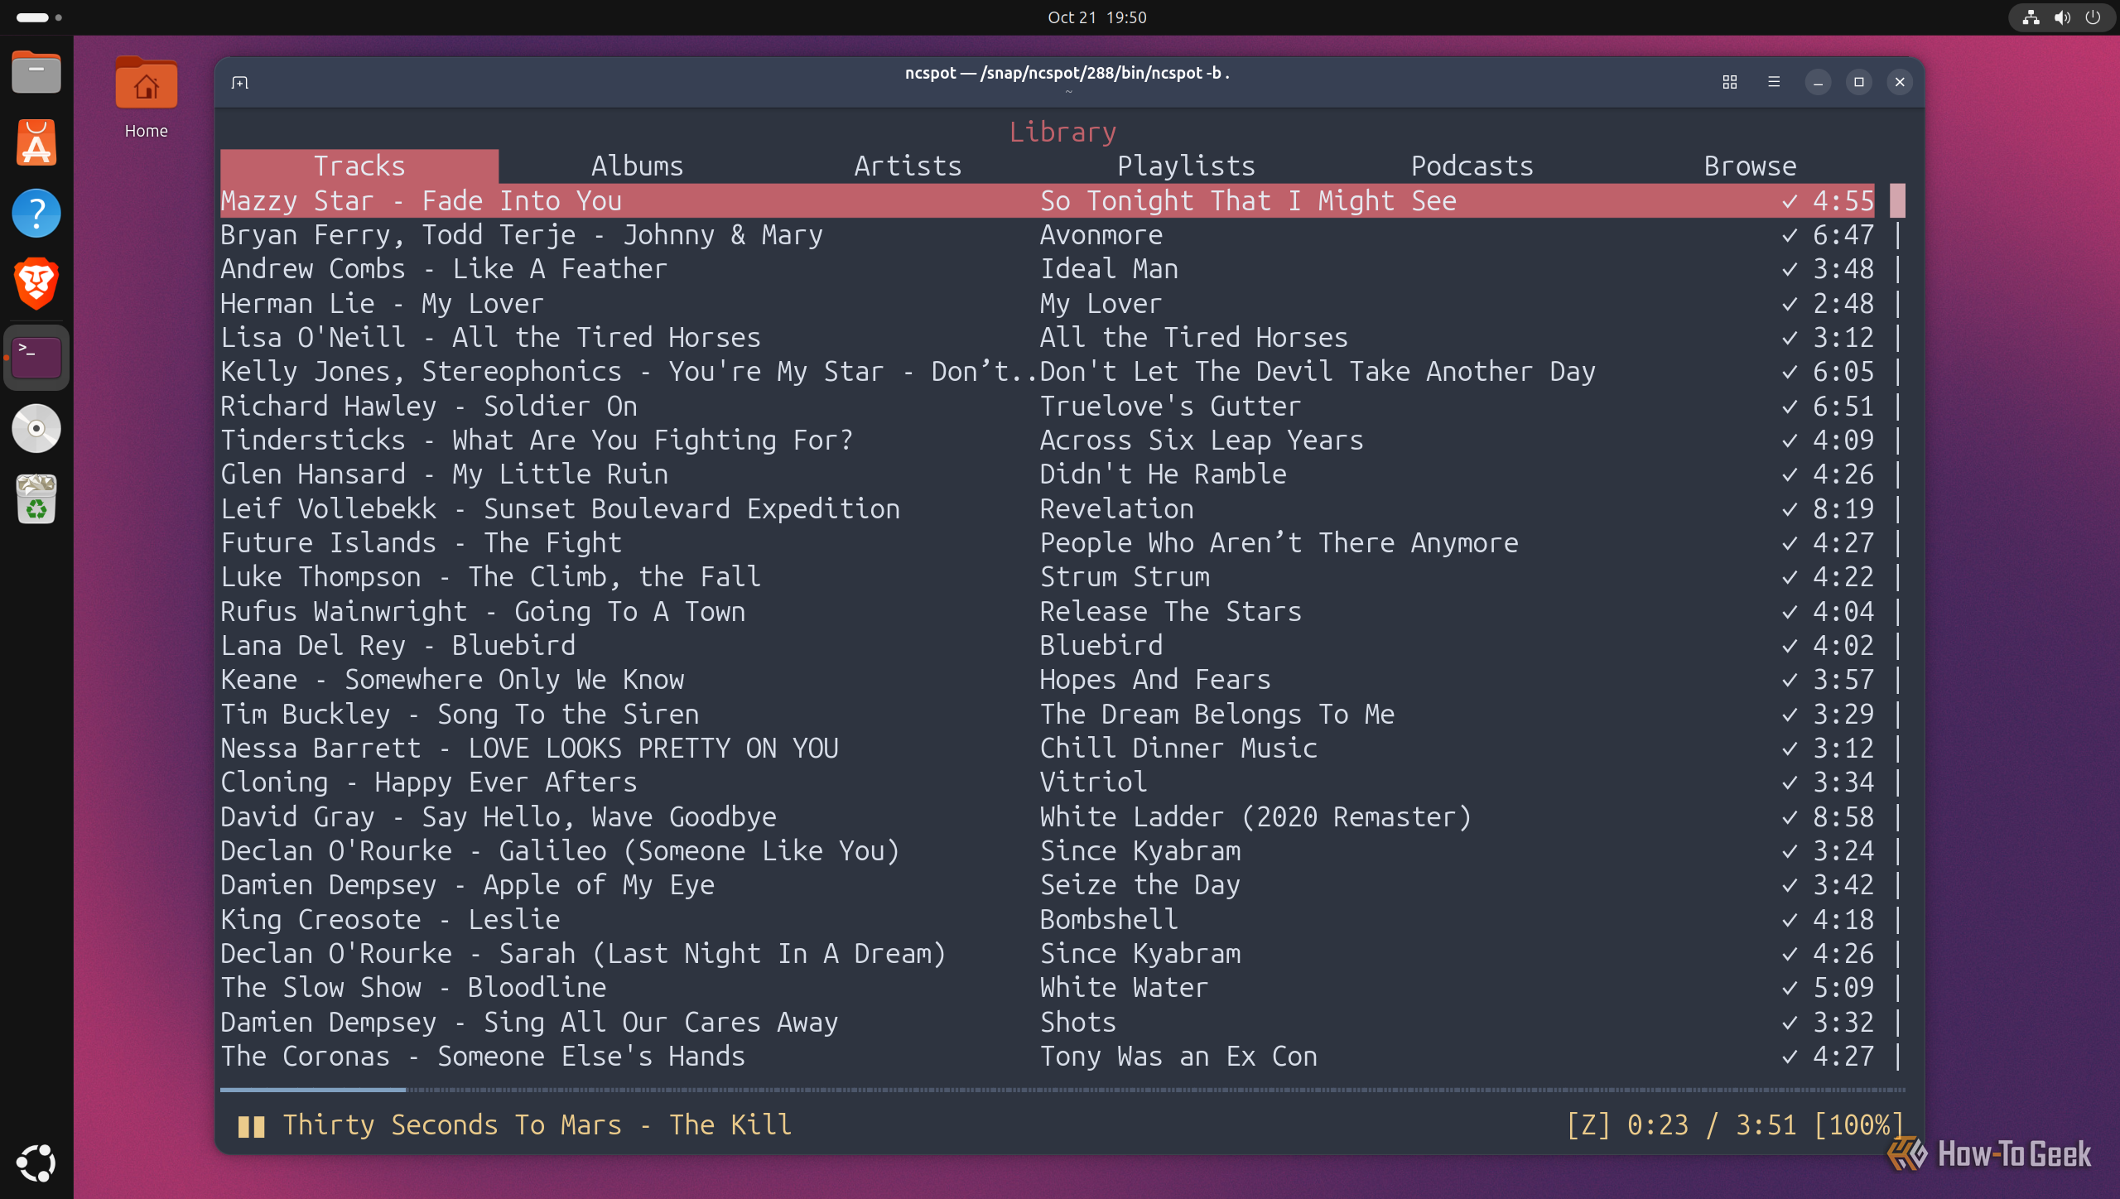The height and width of the screenshot is (1199, 2120).
Task: Open the volume tray icon
Action: 2062,17
